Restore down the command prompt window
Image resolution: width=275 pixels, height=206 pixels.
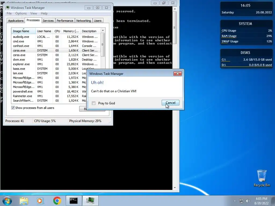click(x=164, y=3)
